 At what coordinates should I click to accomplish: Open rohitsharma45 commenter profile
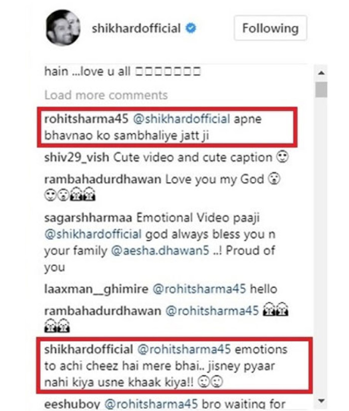[86, 119]
